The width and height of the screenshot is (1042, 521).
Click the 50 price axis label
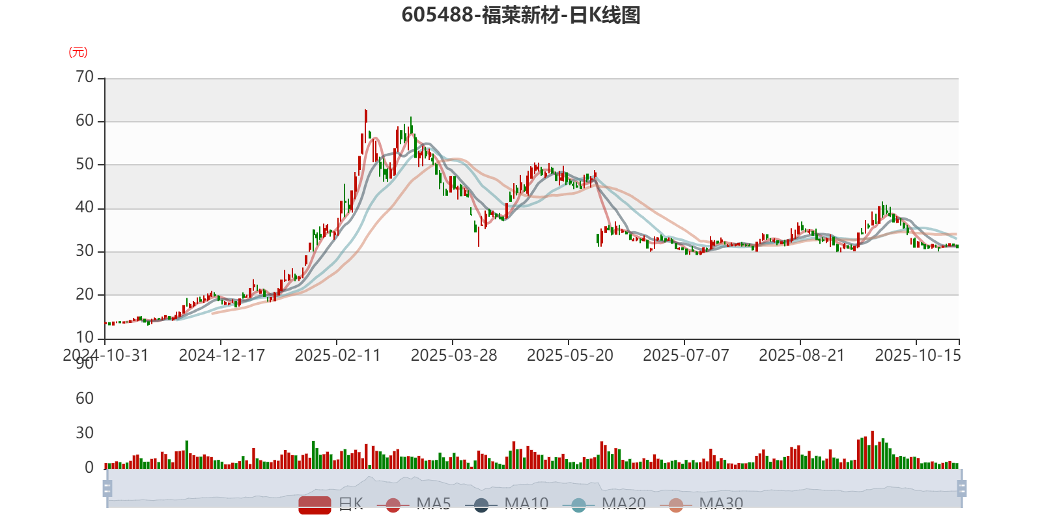coord(85,164)
